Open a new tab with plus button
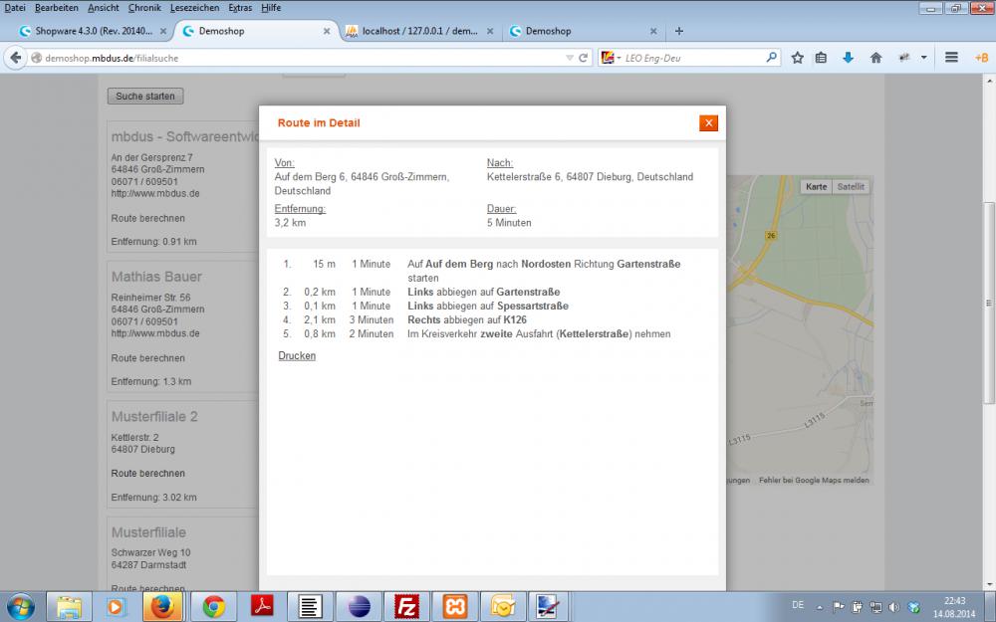 click(x=679, y=31)
